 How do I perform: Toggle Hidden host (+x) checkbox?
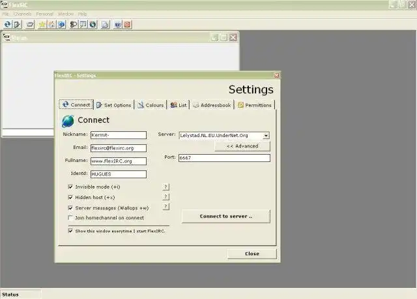click(x=70, y=197)
